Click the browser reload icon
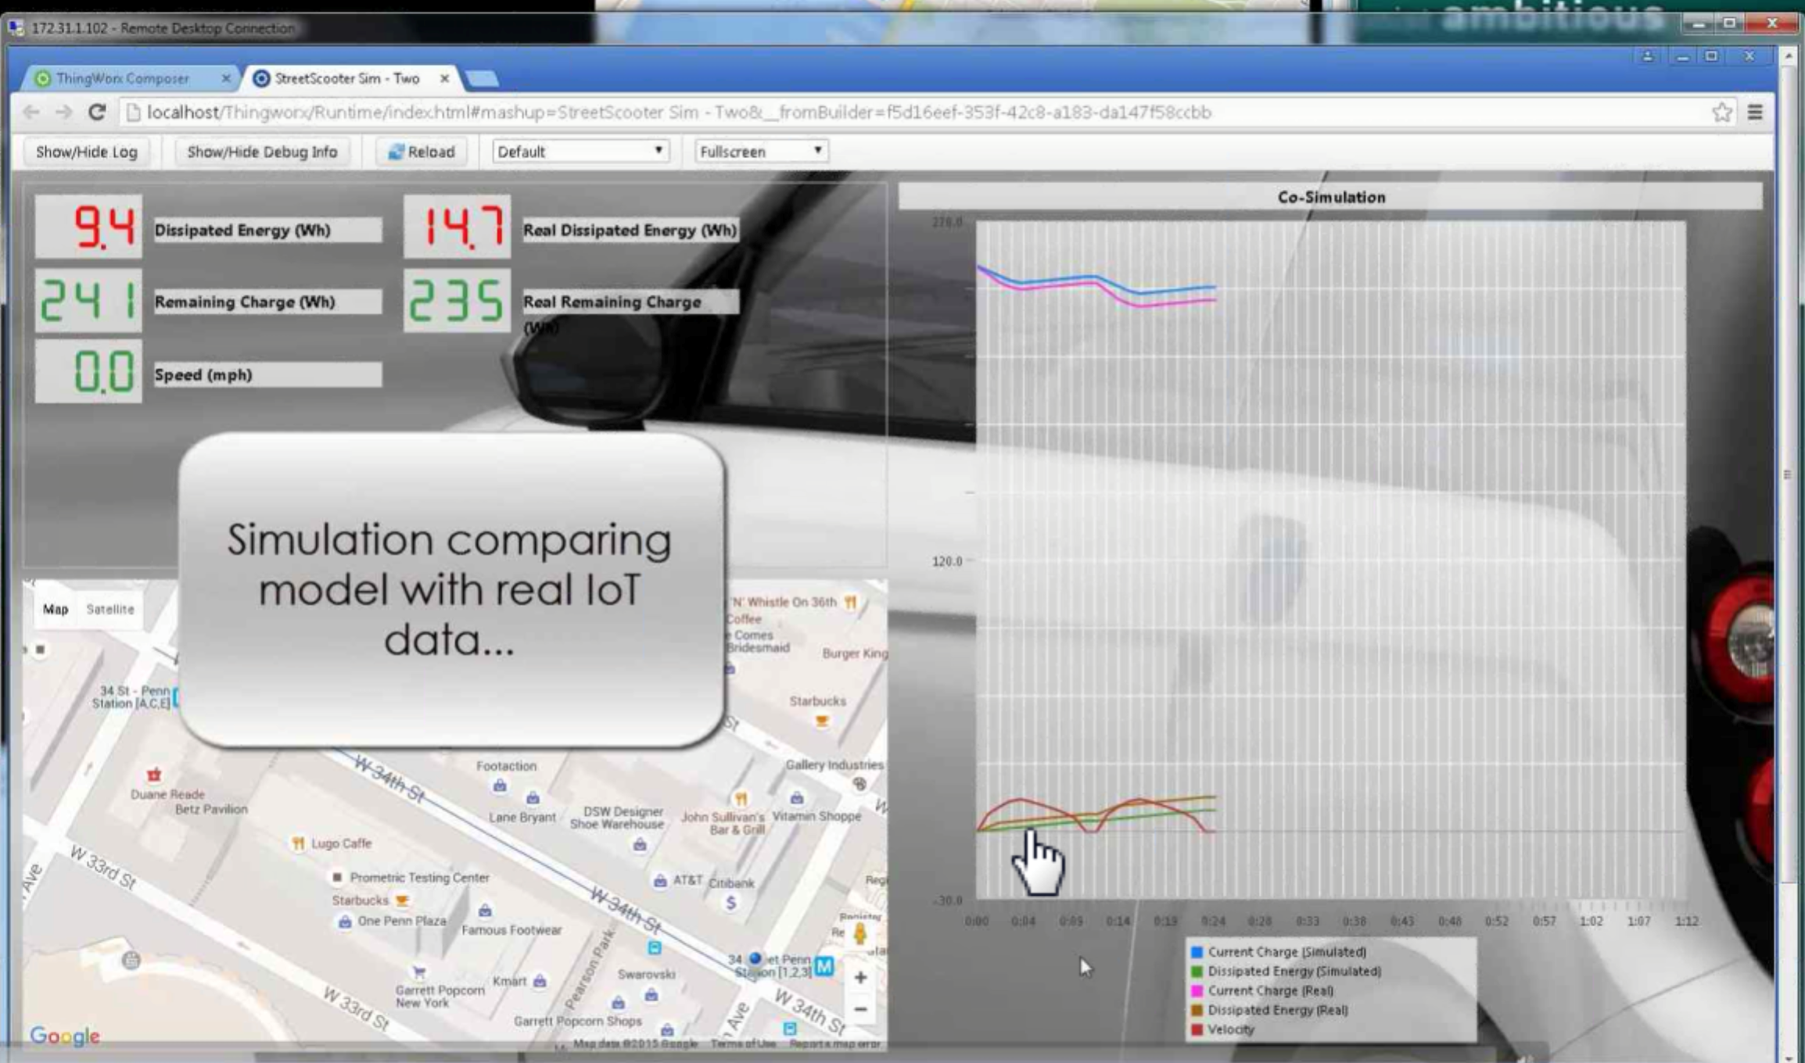This screenshot has height=1063, width=1805. click(97, 113)
